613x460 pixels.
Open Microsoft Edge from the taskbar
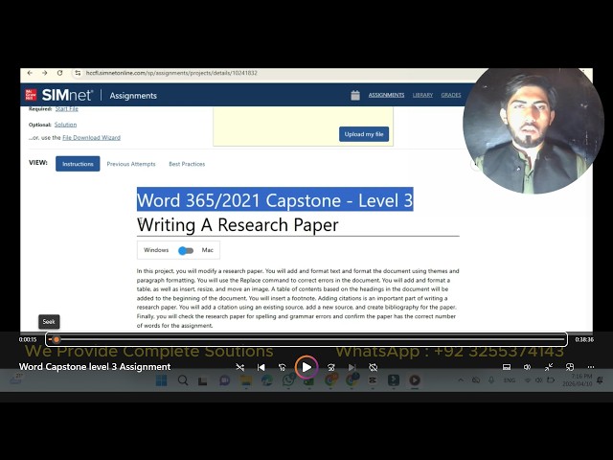[267, 380]
